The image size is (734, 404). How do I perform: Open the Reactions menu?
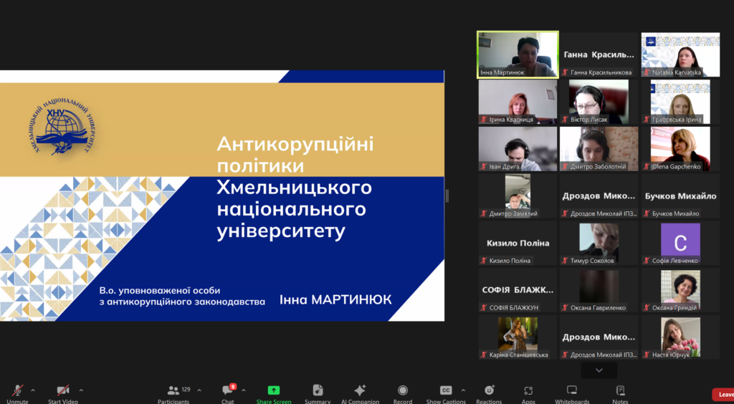click(x=489, y=391)
